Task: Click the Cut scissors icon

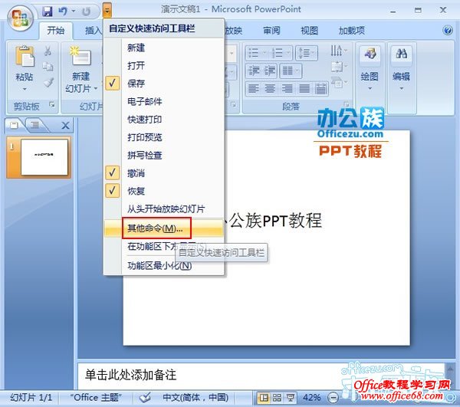Action: pos(48,51)
